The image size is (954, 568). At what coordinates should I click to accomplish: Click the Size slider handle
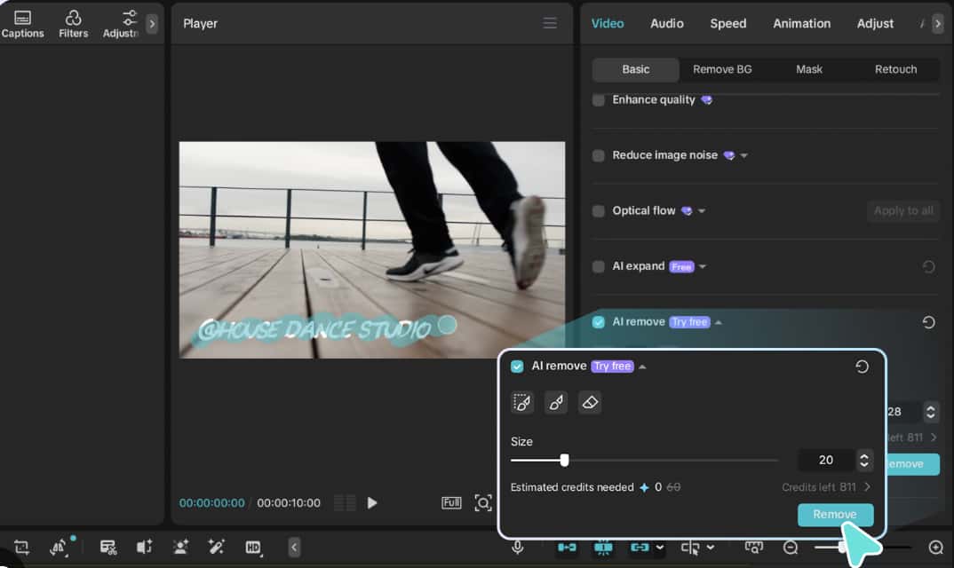click(x=565, y=461)
